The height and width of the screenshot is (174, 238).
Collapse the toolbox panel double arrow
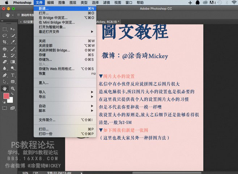pyautogui.click(x=2, y=21)
